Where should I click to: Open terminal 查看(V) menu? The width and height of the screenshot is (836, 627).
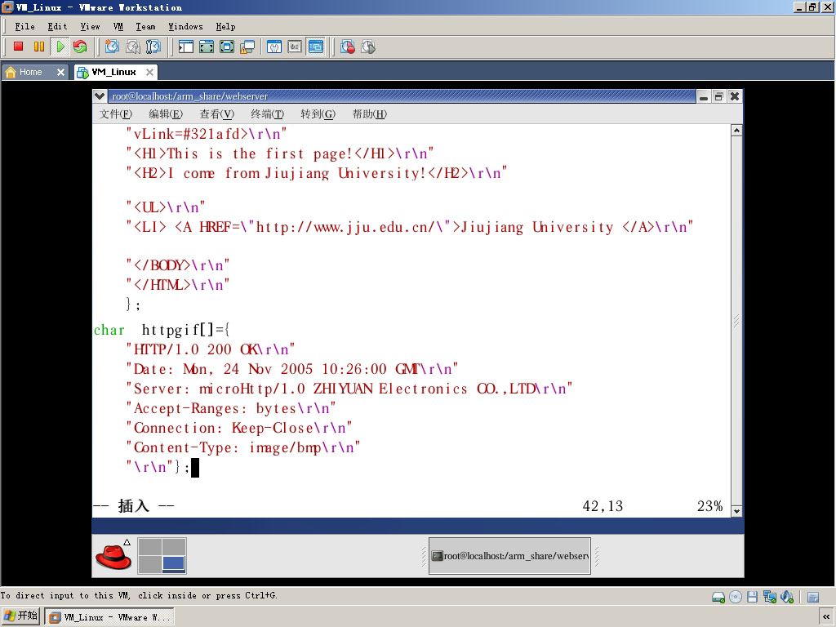point(217,114)
